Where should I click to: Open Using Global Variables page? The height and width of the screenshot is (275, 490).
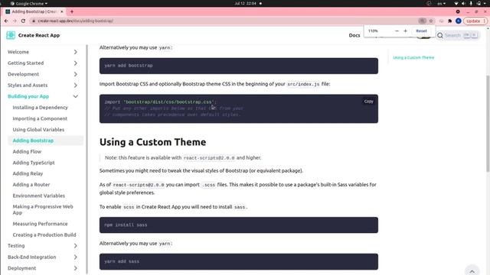[38, 129]
